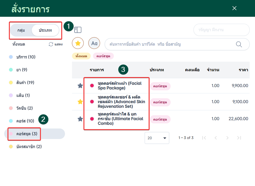Click ทั้งหมด label in sidebar

coord(19,44)
